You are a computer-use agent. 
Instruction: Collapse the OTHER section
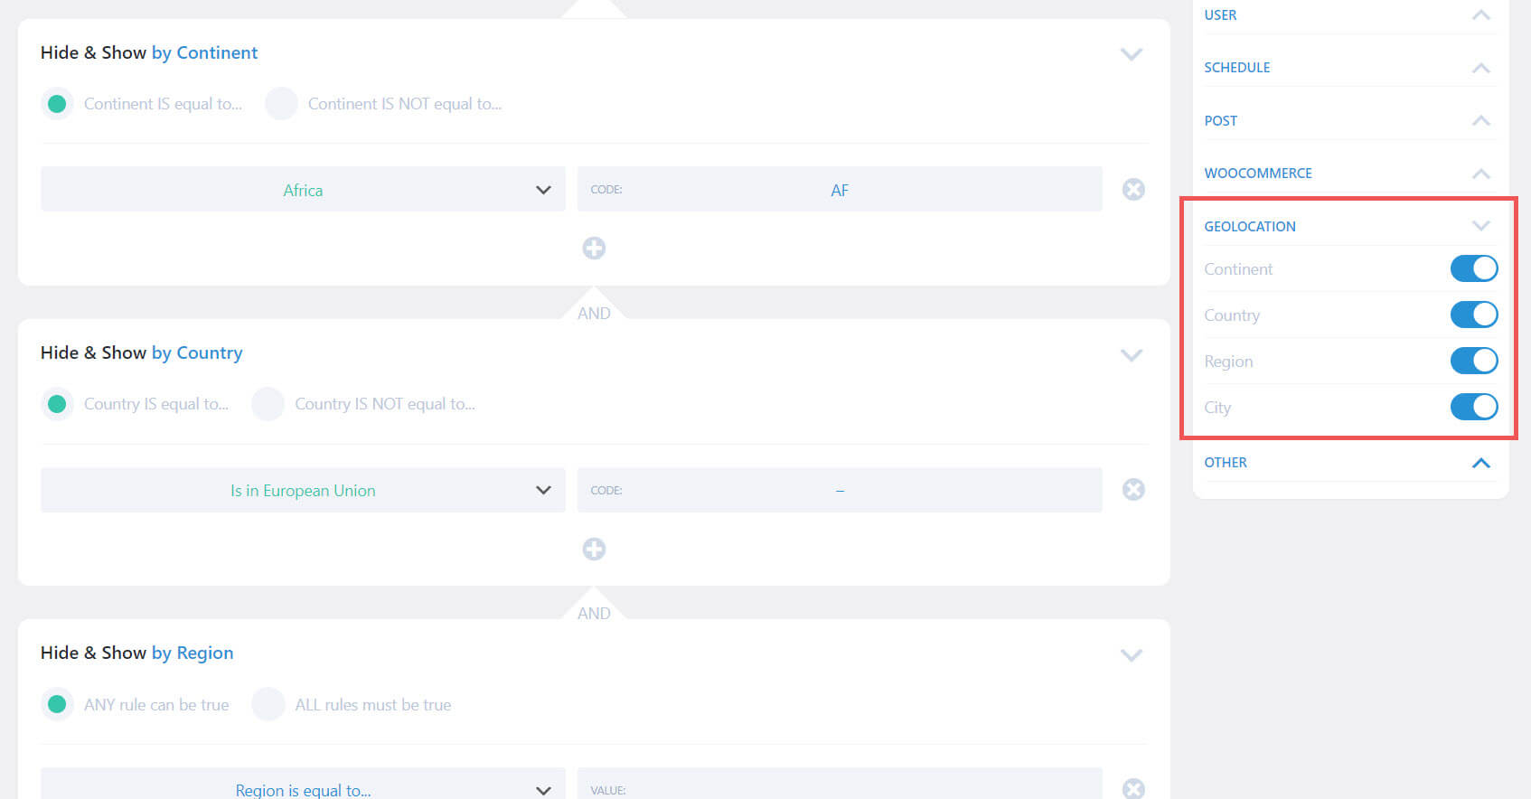pyautogui.click(x=1480, y=463)
